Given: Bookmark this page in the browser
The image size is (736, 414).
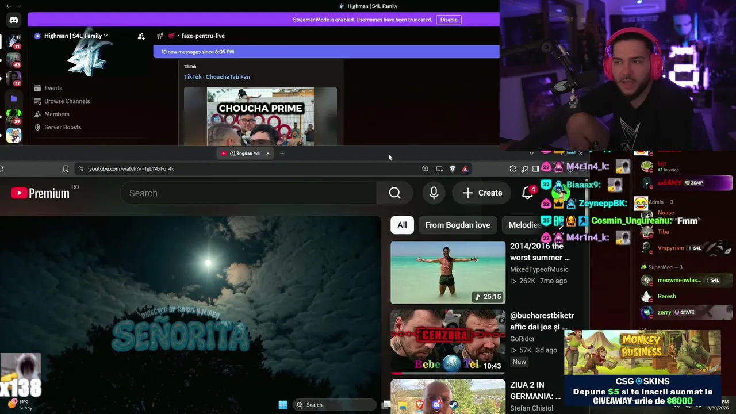Looking at the screenshot, I should 66,168.
